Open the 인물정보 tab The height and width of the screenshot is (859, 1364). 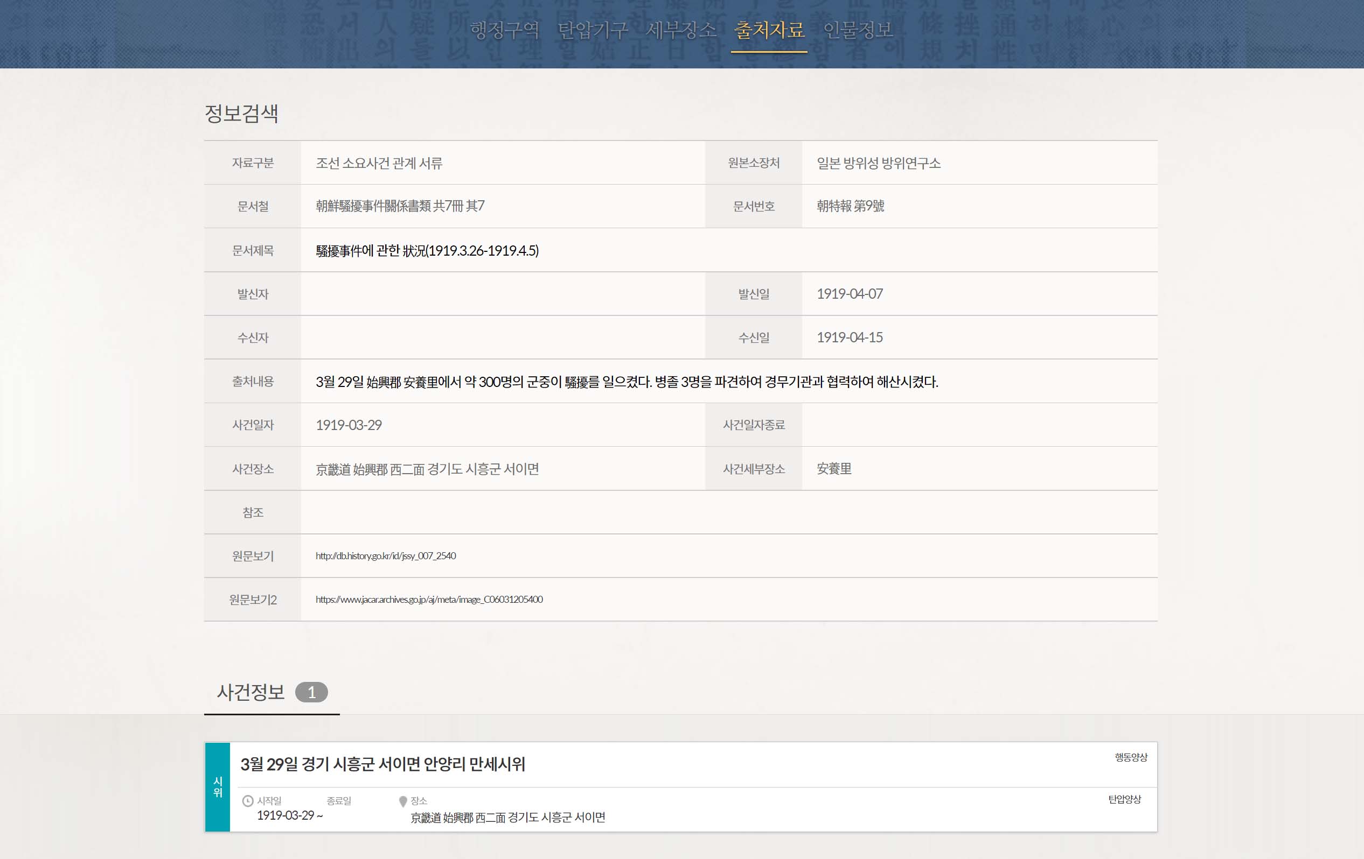858,30
